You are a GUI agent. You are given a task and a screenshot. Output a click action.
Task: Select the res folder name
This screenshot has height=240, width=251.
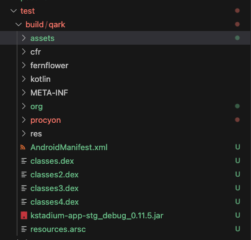[x=36, y=134]
